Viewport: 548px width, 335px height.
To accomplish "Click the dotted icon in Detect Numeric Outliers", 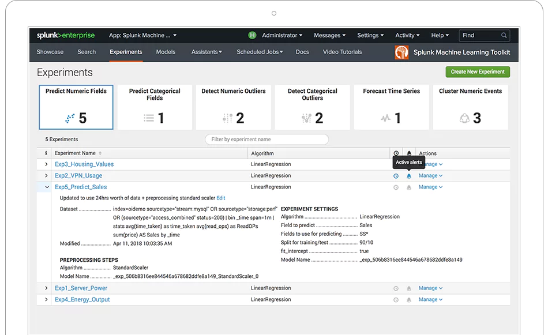I will point(227,118).
